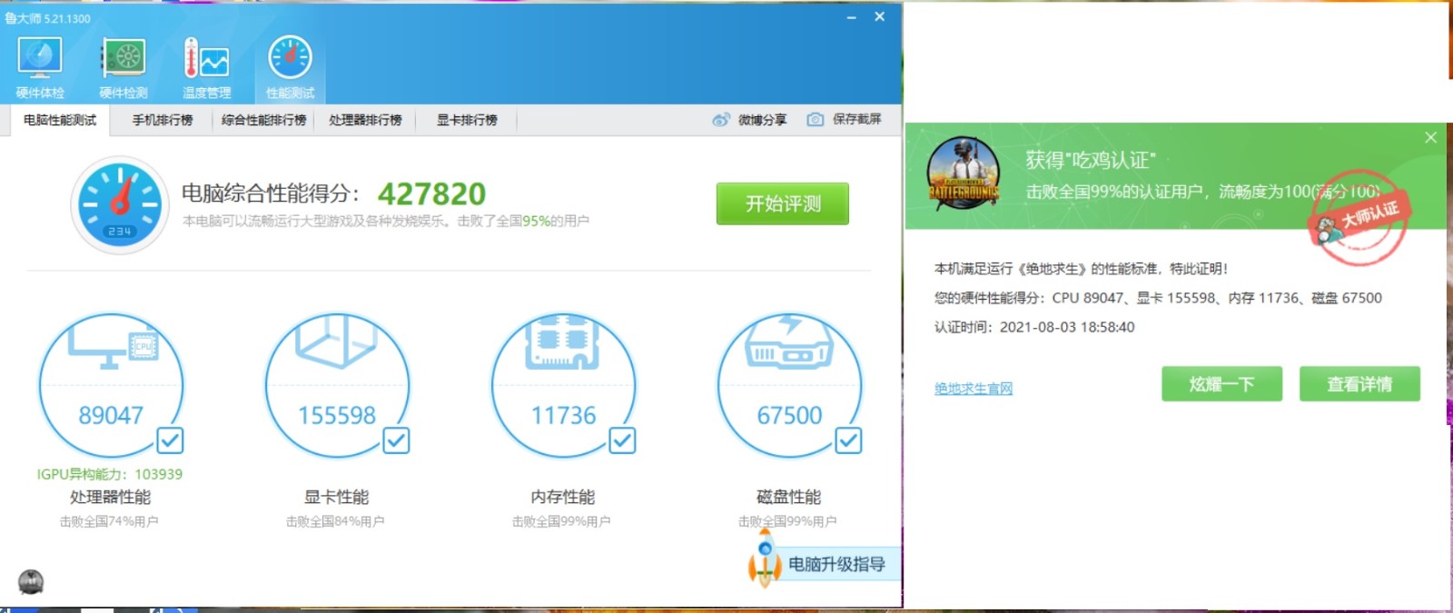The height and width of the screenshot is (613, 1453).
Task: Switch to the 电脑性能测试 tab
Action: coord(60,120)
